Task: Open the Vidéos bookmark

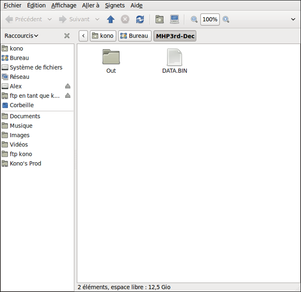Action: [37, 145]
